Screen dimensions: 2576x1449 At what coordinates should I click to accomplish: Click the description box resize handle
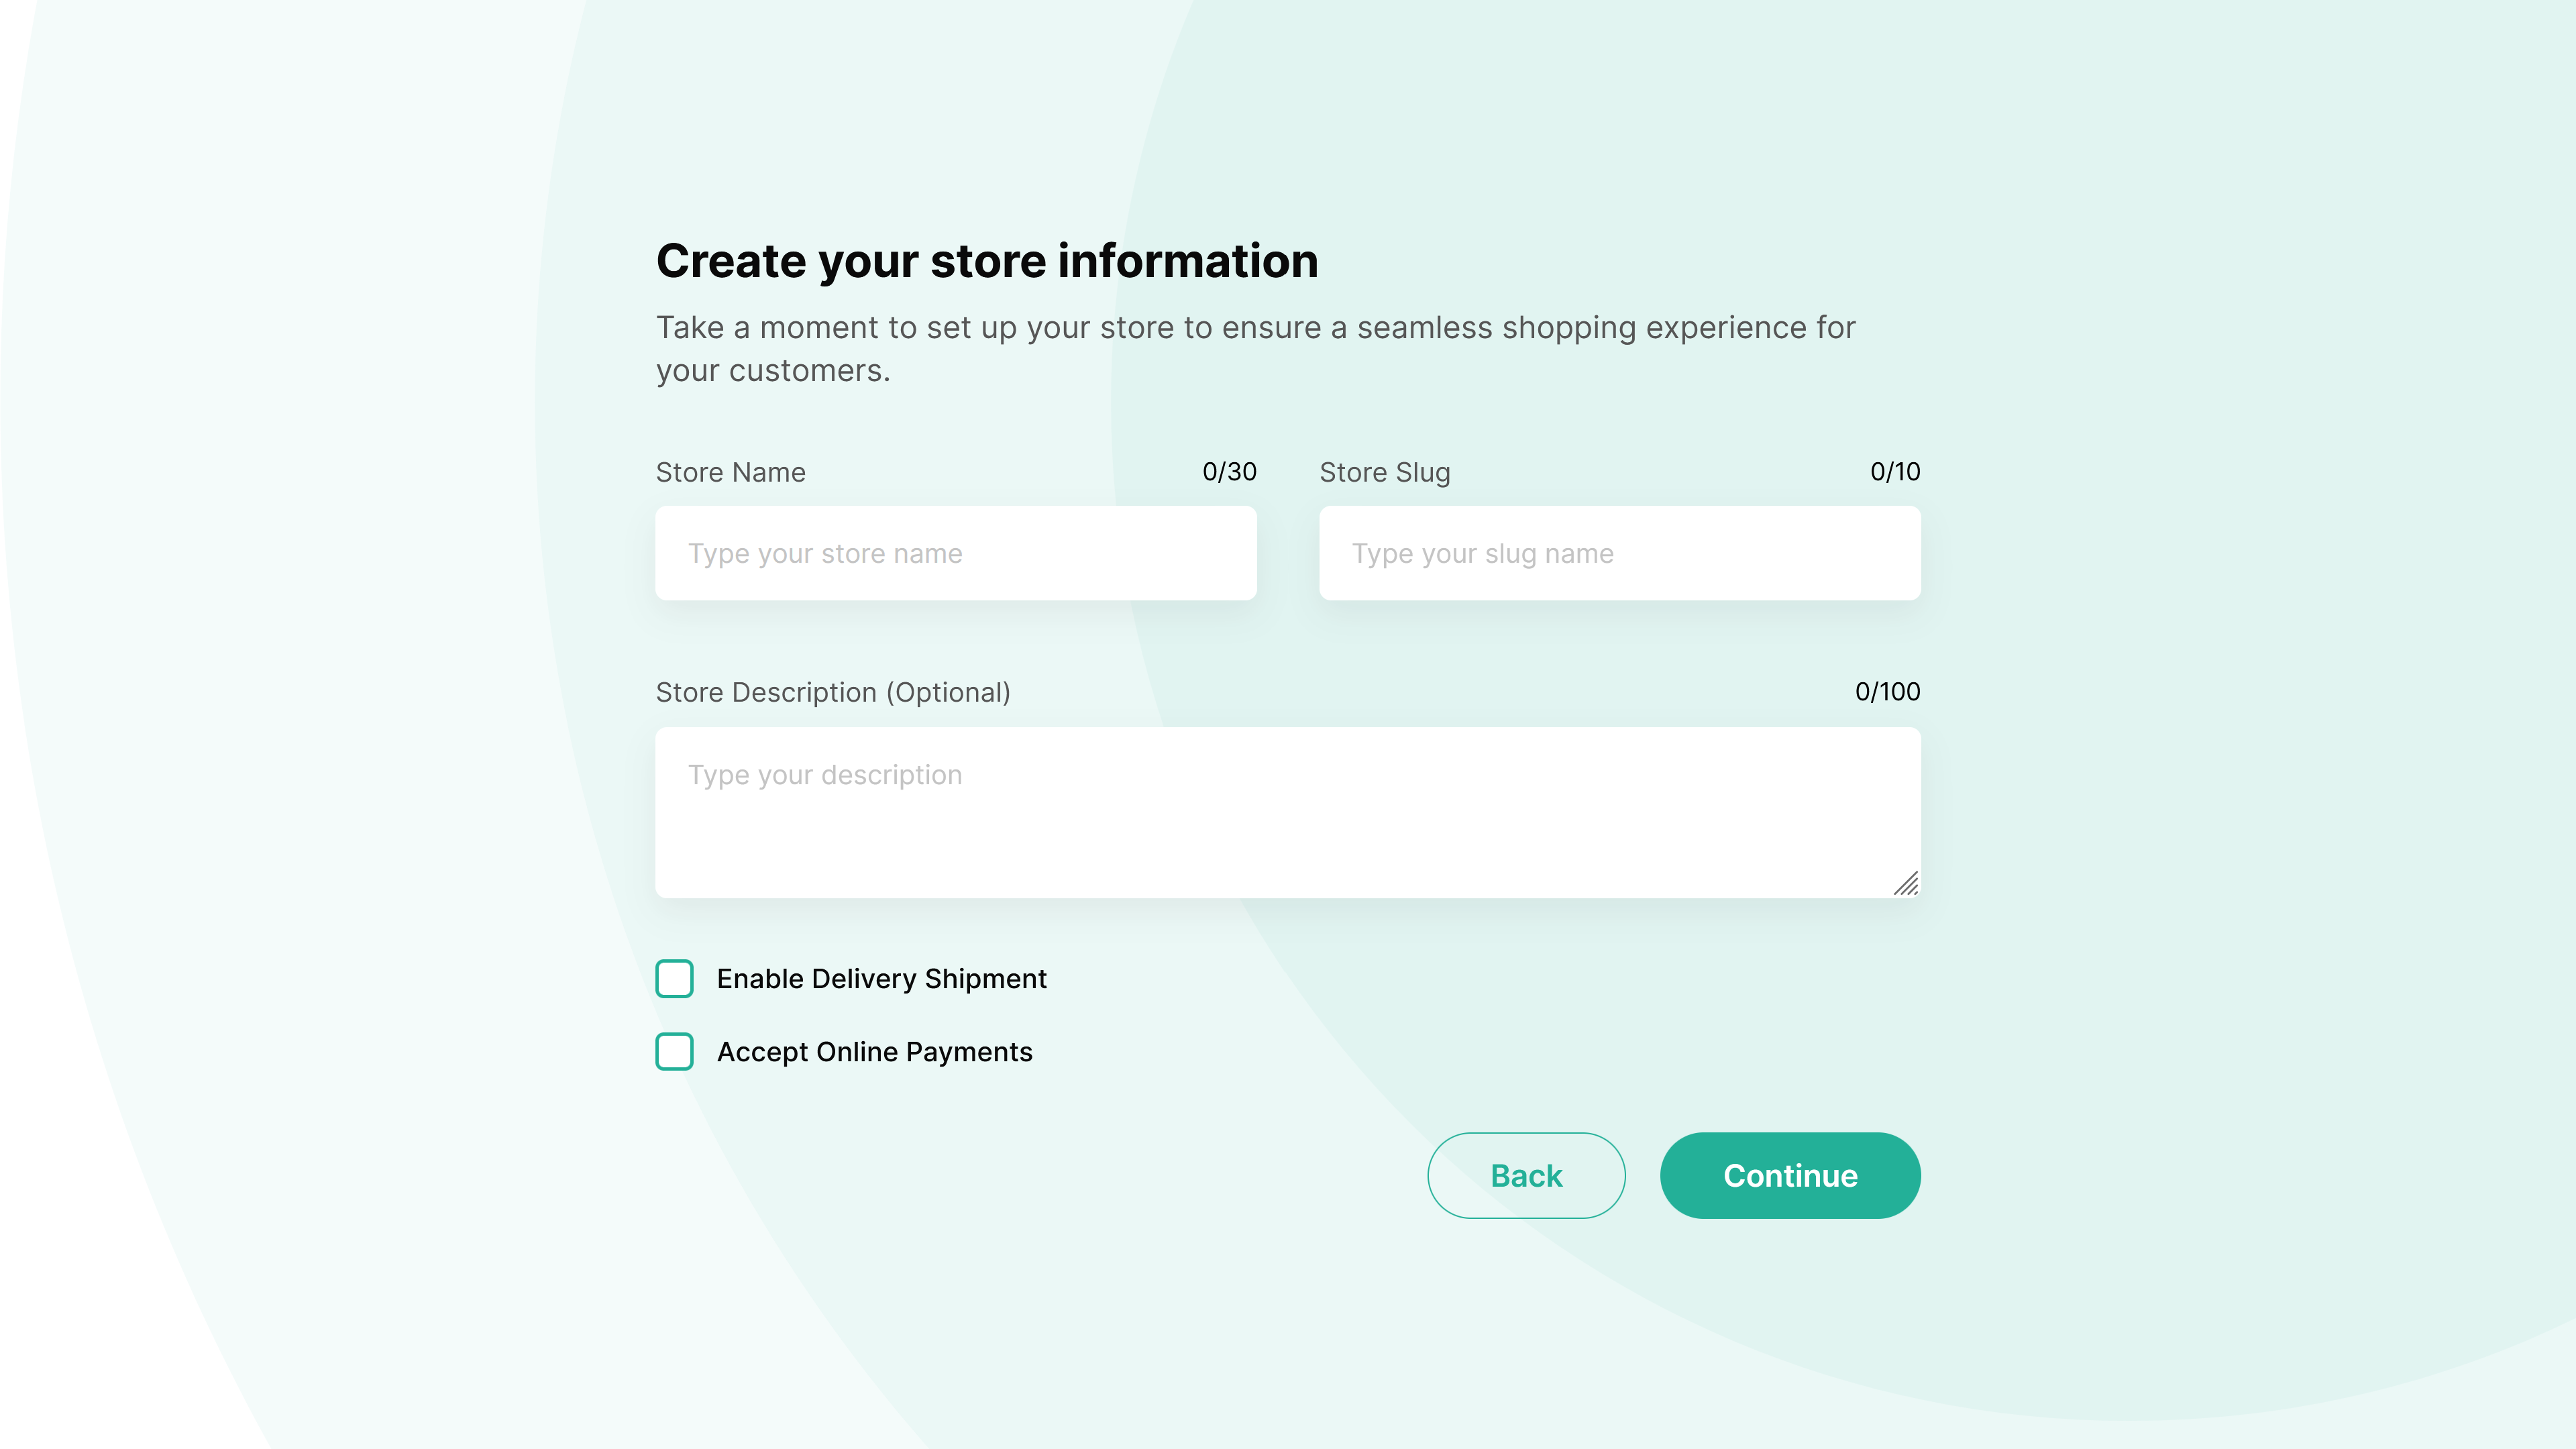pos(1906,883)
